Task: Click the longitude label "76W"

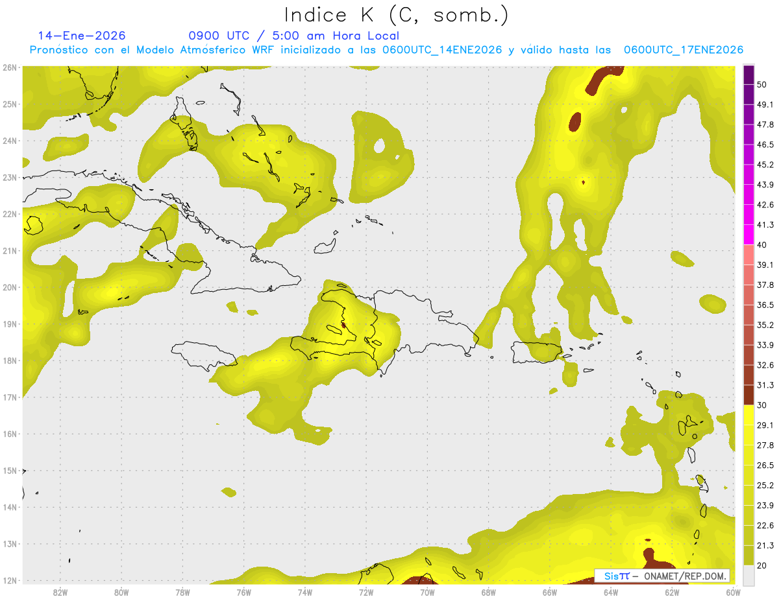Action: pyautogui.click(x=243, y=592)
